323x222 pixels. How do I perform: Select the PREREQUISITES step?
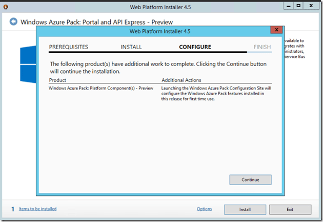tap(68, 47)
